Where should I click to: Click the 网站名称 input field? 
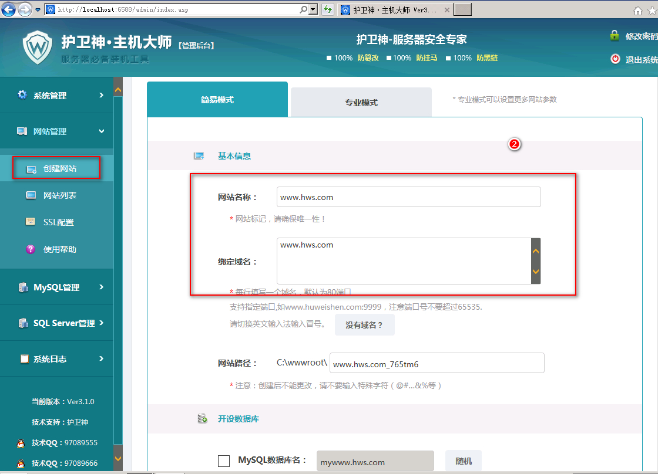click(408, 197)
